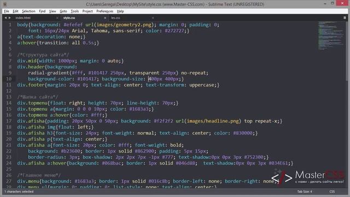Screen dimensions: 350x197
Task: Minimize the Sublime Text window
Action: click(325, 4)
